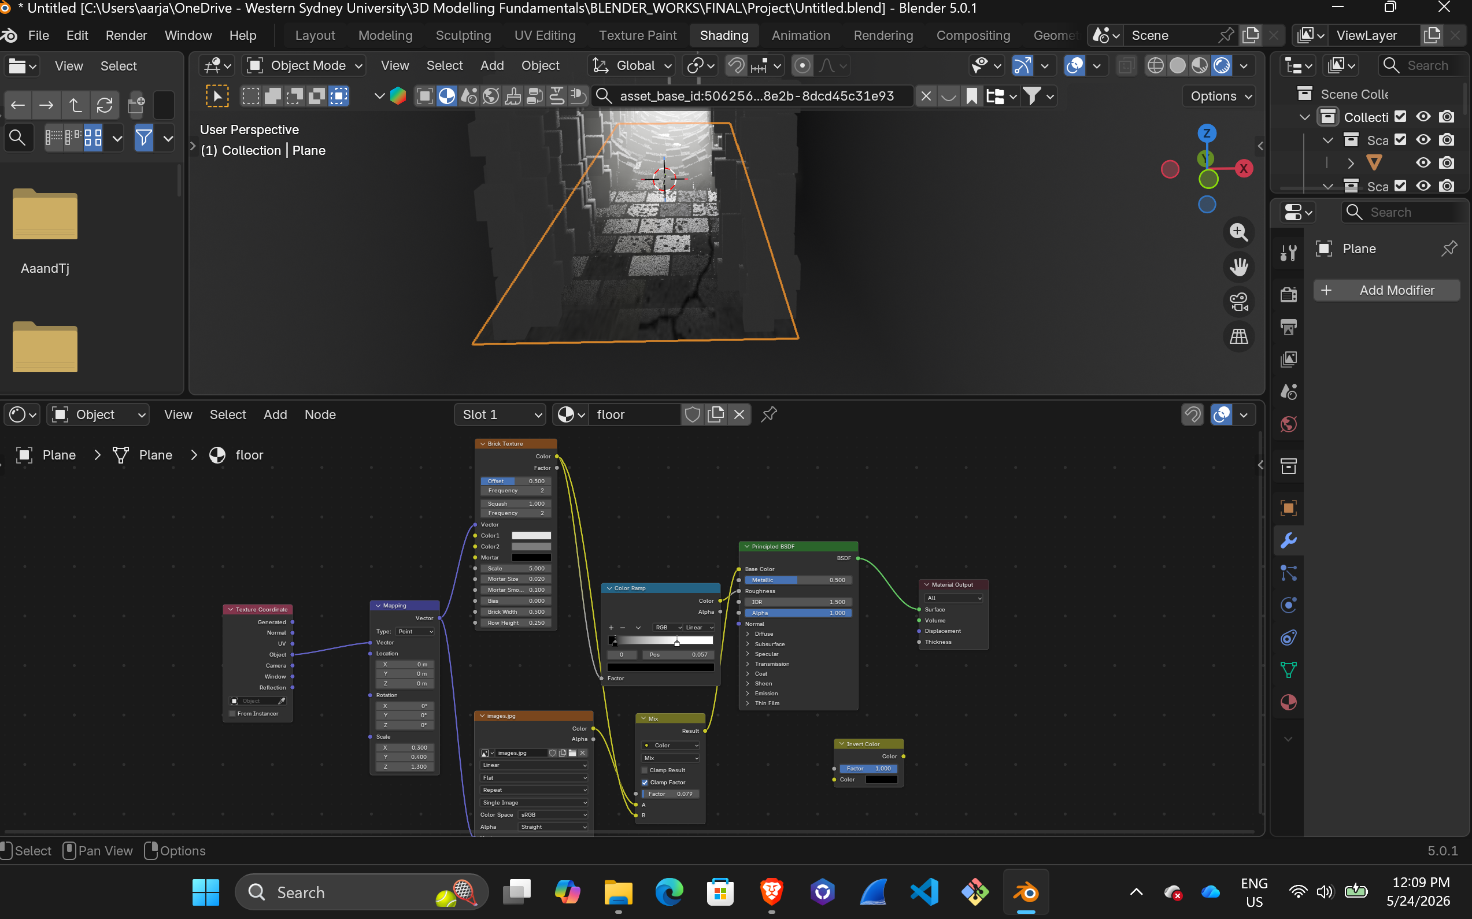Click the floor material name field
The height and width of the screenshot is (919, 1472).
tap(635, 414)
